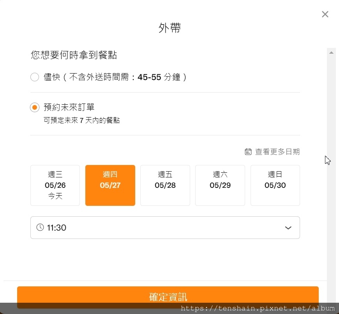Pick the 週六 05/29 date card

(x=220, y=185)
